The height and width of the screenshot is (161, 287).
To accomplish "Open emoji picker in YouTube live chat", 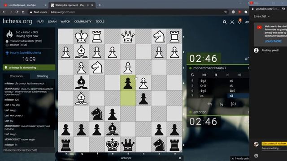I will click(x=256, y=156).
